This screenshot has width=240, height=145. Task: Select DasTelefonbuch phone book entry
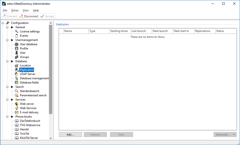pyautogui.click(x=30, y=121)
